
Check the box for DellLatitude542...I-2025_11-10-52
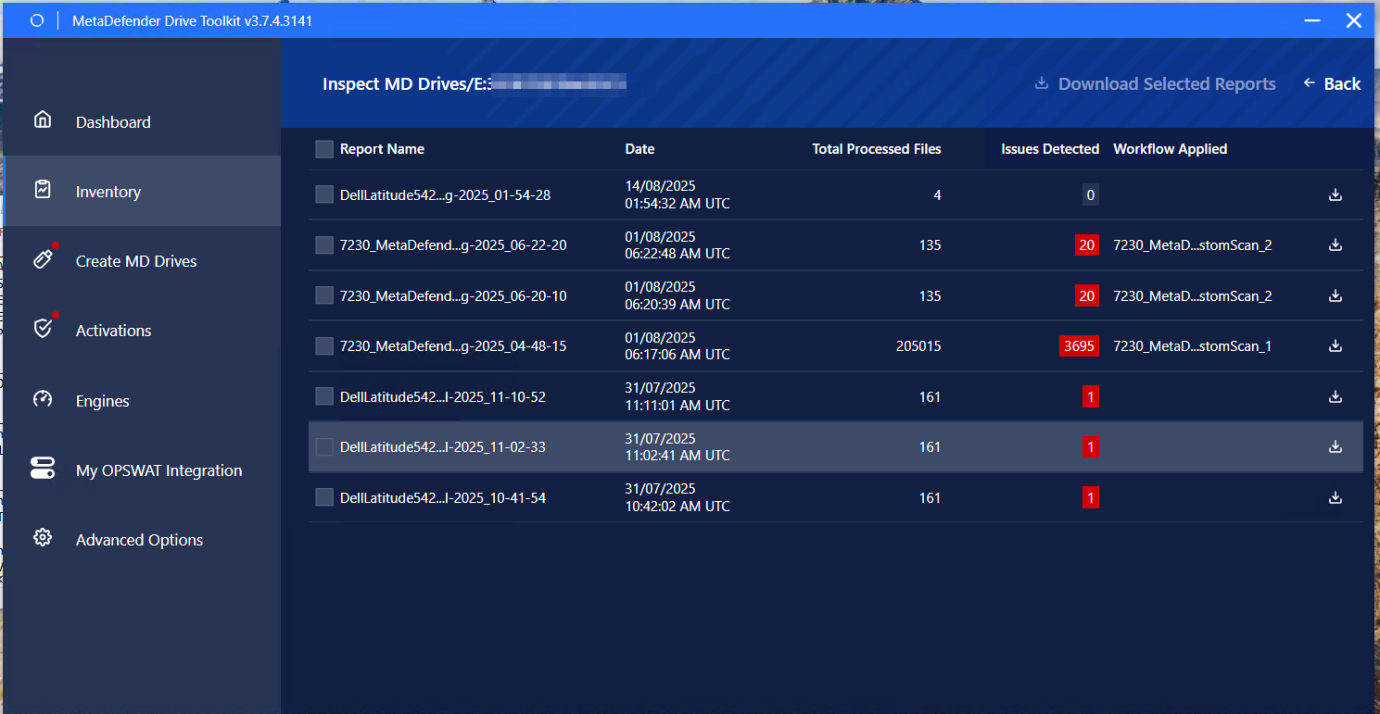click(324, 396)
